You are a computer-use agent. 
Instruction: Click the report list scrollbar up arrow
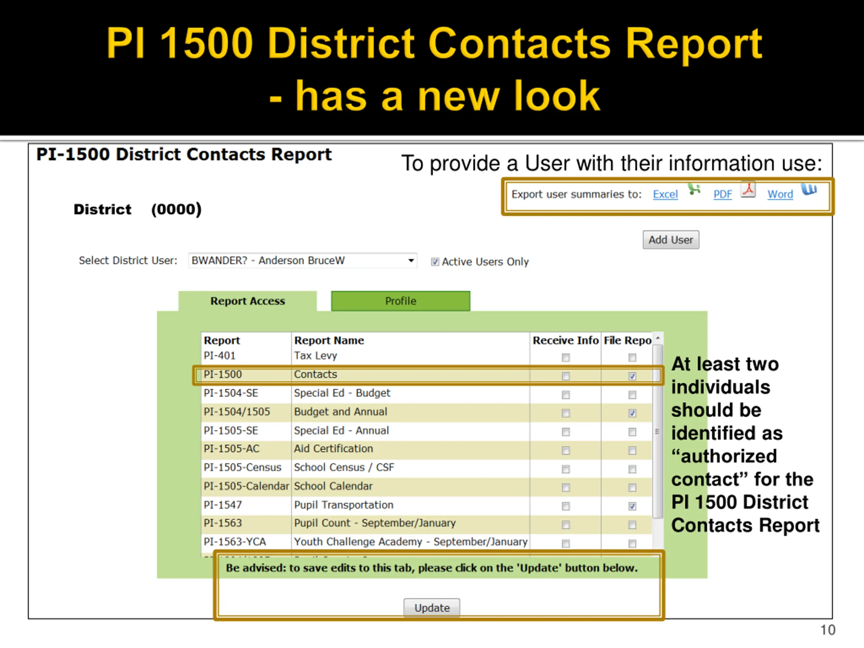click(x=658, y=338)
